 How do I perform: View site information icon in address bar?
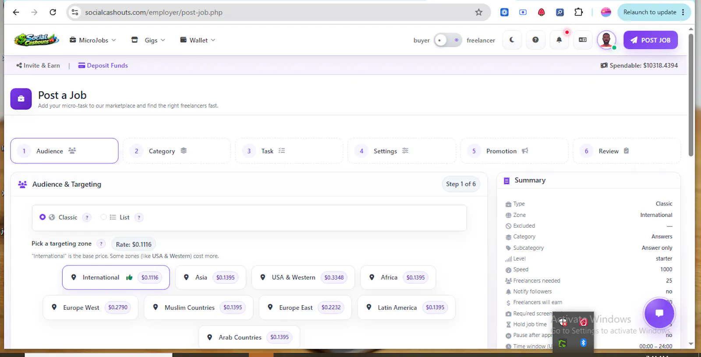point(75,12)
